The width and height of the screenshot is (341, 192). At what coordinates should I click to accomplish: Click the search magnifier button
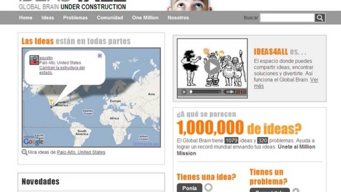tap(320, 18)
